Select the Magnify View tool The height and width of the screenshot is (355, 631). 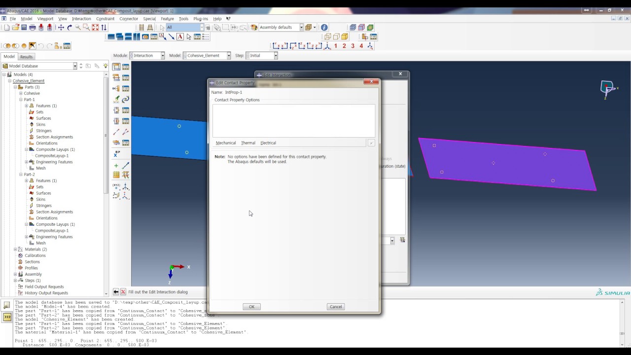pos(78,28)
